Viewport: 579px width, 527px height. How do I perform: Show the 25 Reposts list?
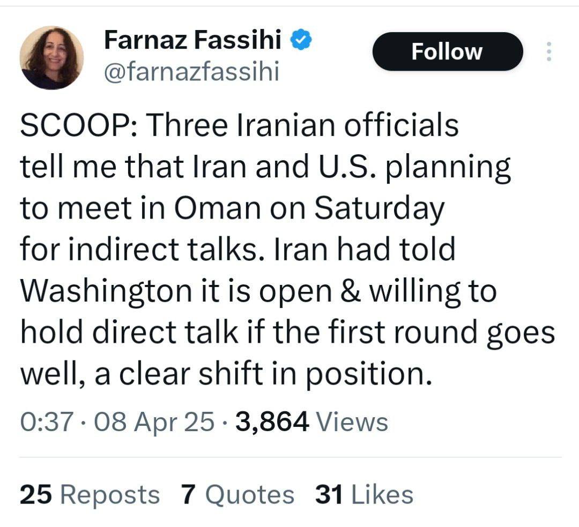[90, 494]
